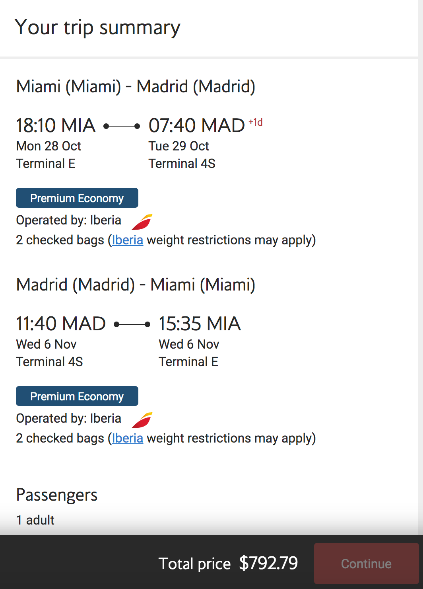Click the return route arrow MAD to MIA

[x=132, y=324]
